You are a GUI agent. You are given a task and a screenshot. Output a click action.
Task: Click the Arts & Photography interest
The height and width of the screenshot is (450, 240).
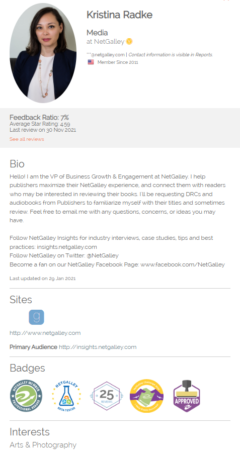coord(43,445)
